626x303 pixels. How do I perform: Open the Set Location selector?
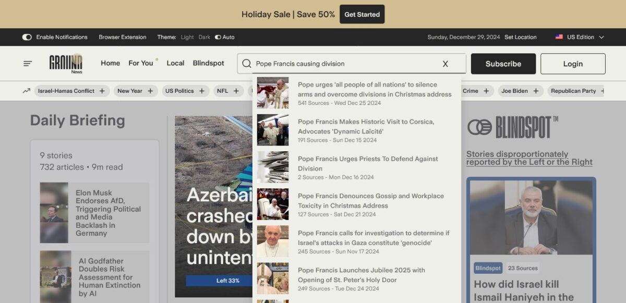tap(521, 37)
